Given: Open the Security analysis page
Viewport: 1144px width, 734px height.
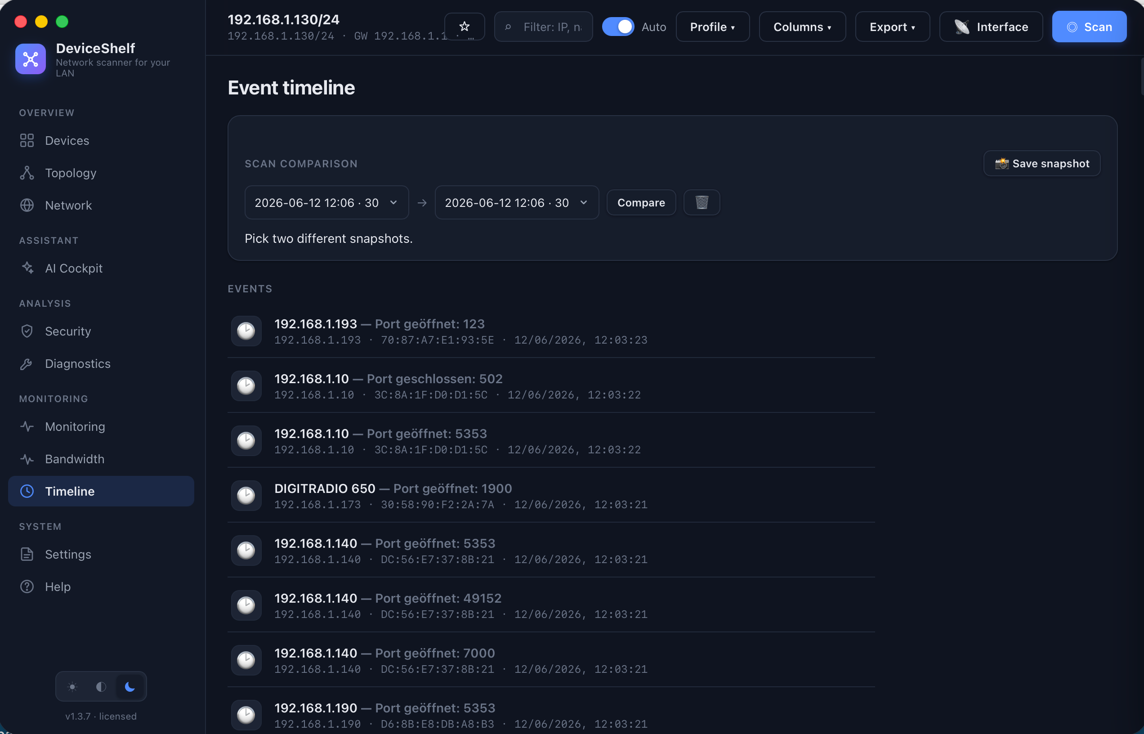Looking at the screenshot, I should (x=101, y=331).
